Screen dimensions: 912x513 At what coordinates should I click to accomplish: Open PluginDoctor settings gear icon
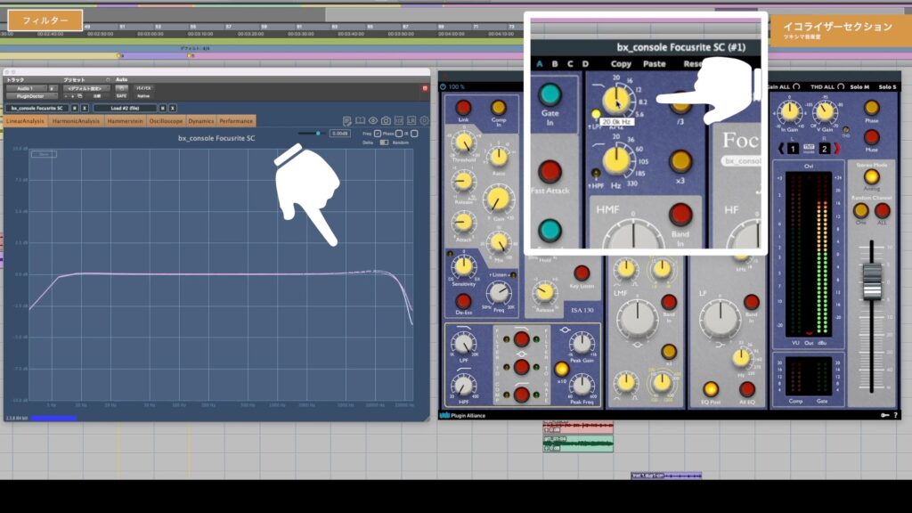pos(424,121)
